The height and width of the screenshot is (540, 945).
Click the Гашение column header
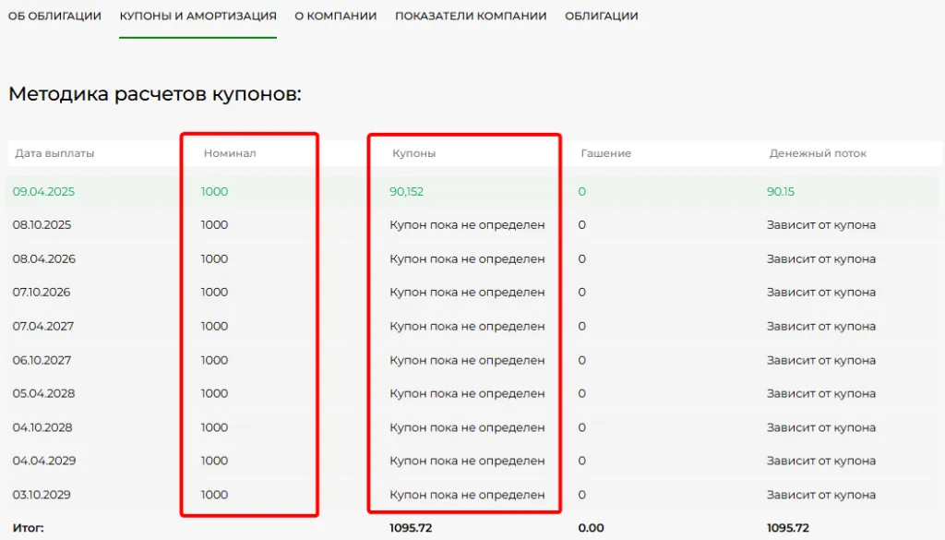[x=605, y=153]
